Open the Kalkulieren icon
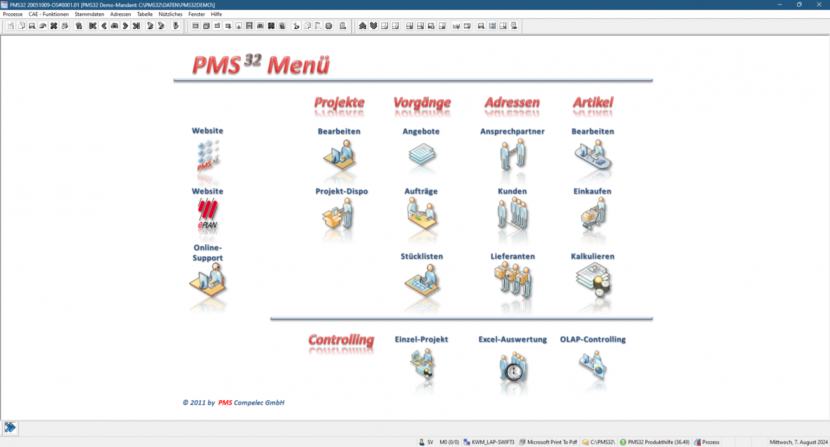The width and height of the screenshot is (830, 447). tap(592, 280)
